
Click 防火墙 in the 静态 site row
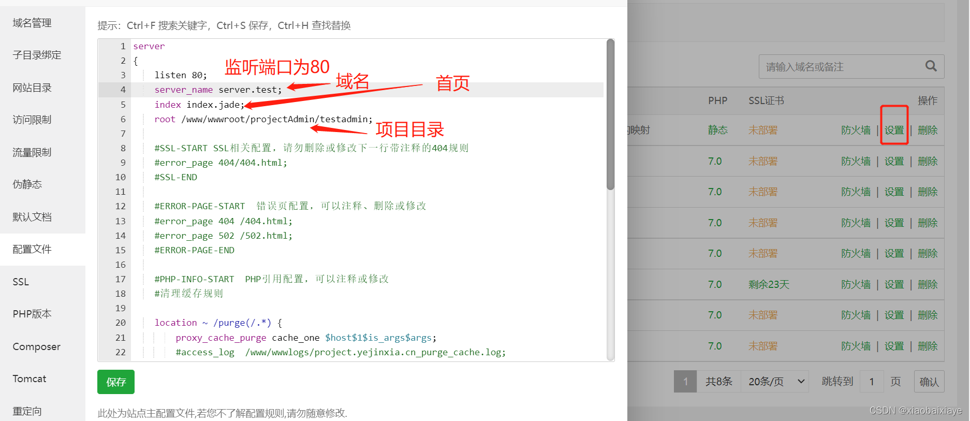point(856,130)
